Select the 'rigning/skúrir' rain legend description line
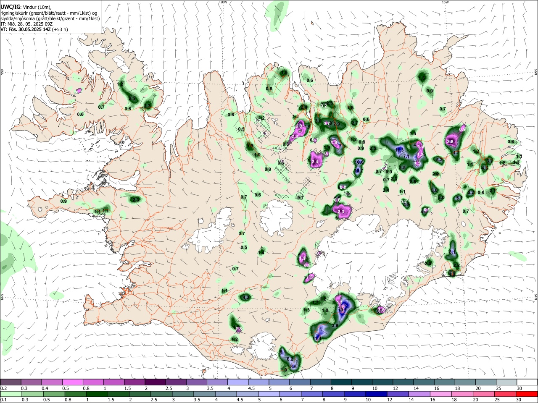 click(49, 13)
